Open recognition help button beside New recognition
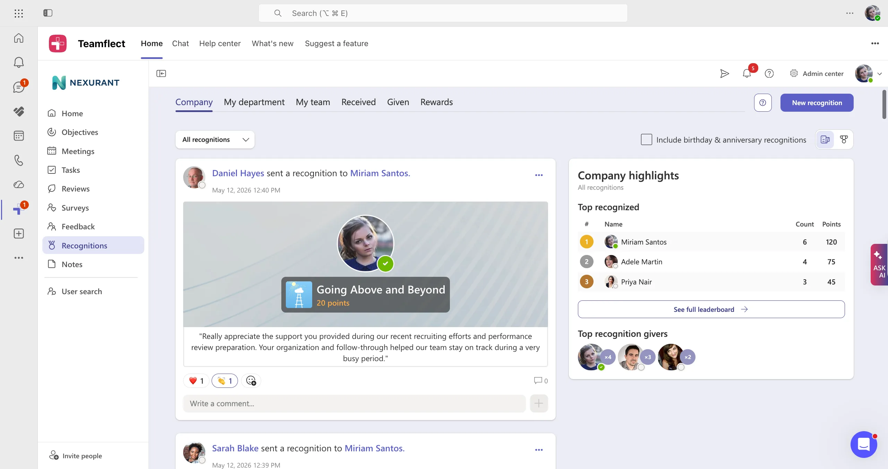The width and height of the screenshot is (888, 469). [763, 103]
